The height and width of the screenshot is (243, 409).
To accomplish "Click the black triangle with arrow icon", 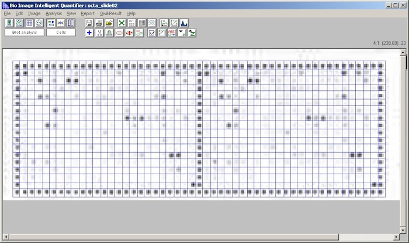I will tap(182, 33).
